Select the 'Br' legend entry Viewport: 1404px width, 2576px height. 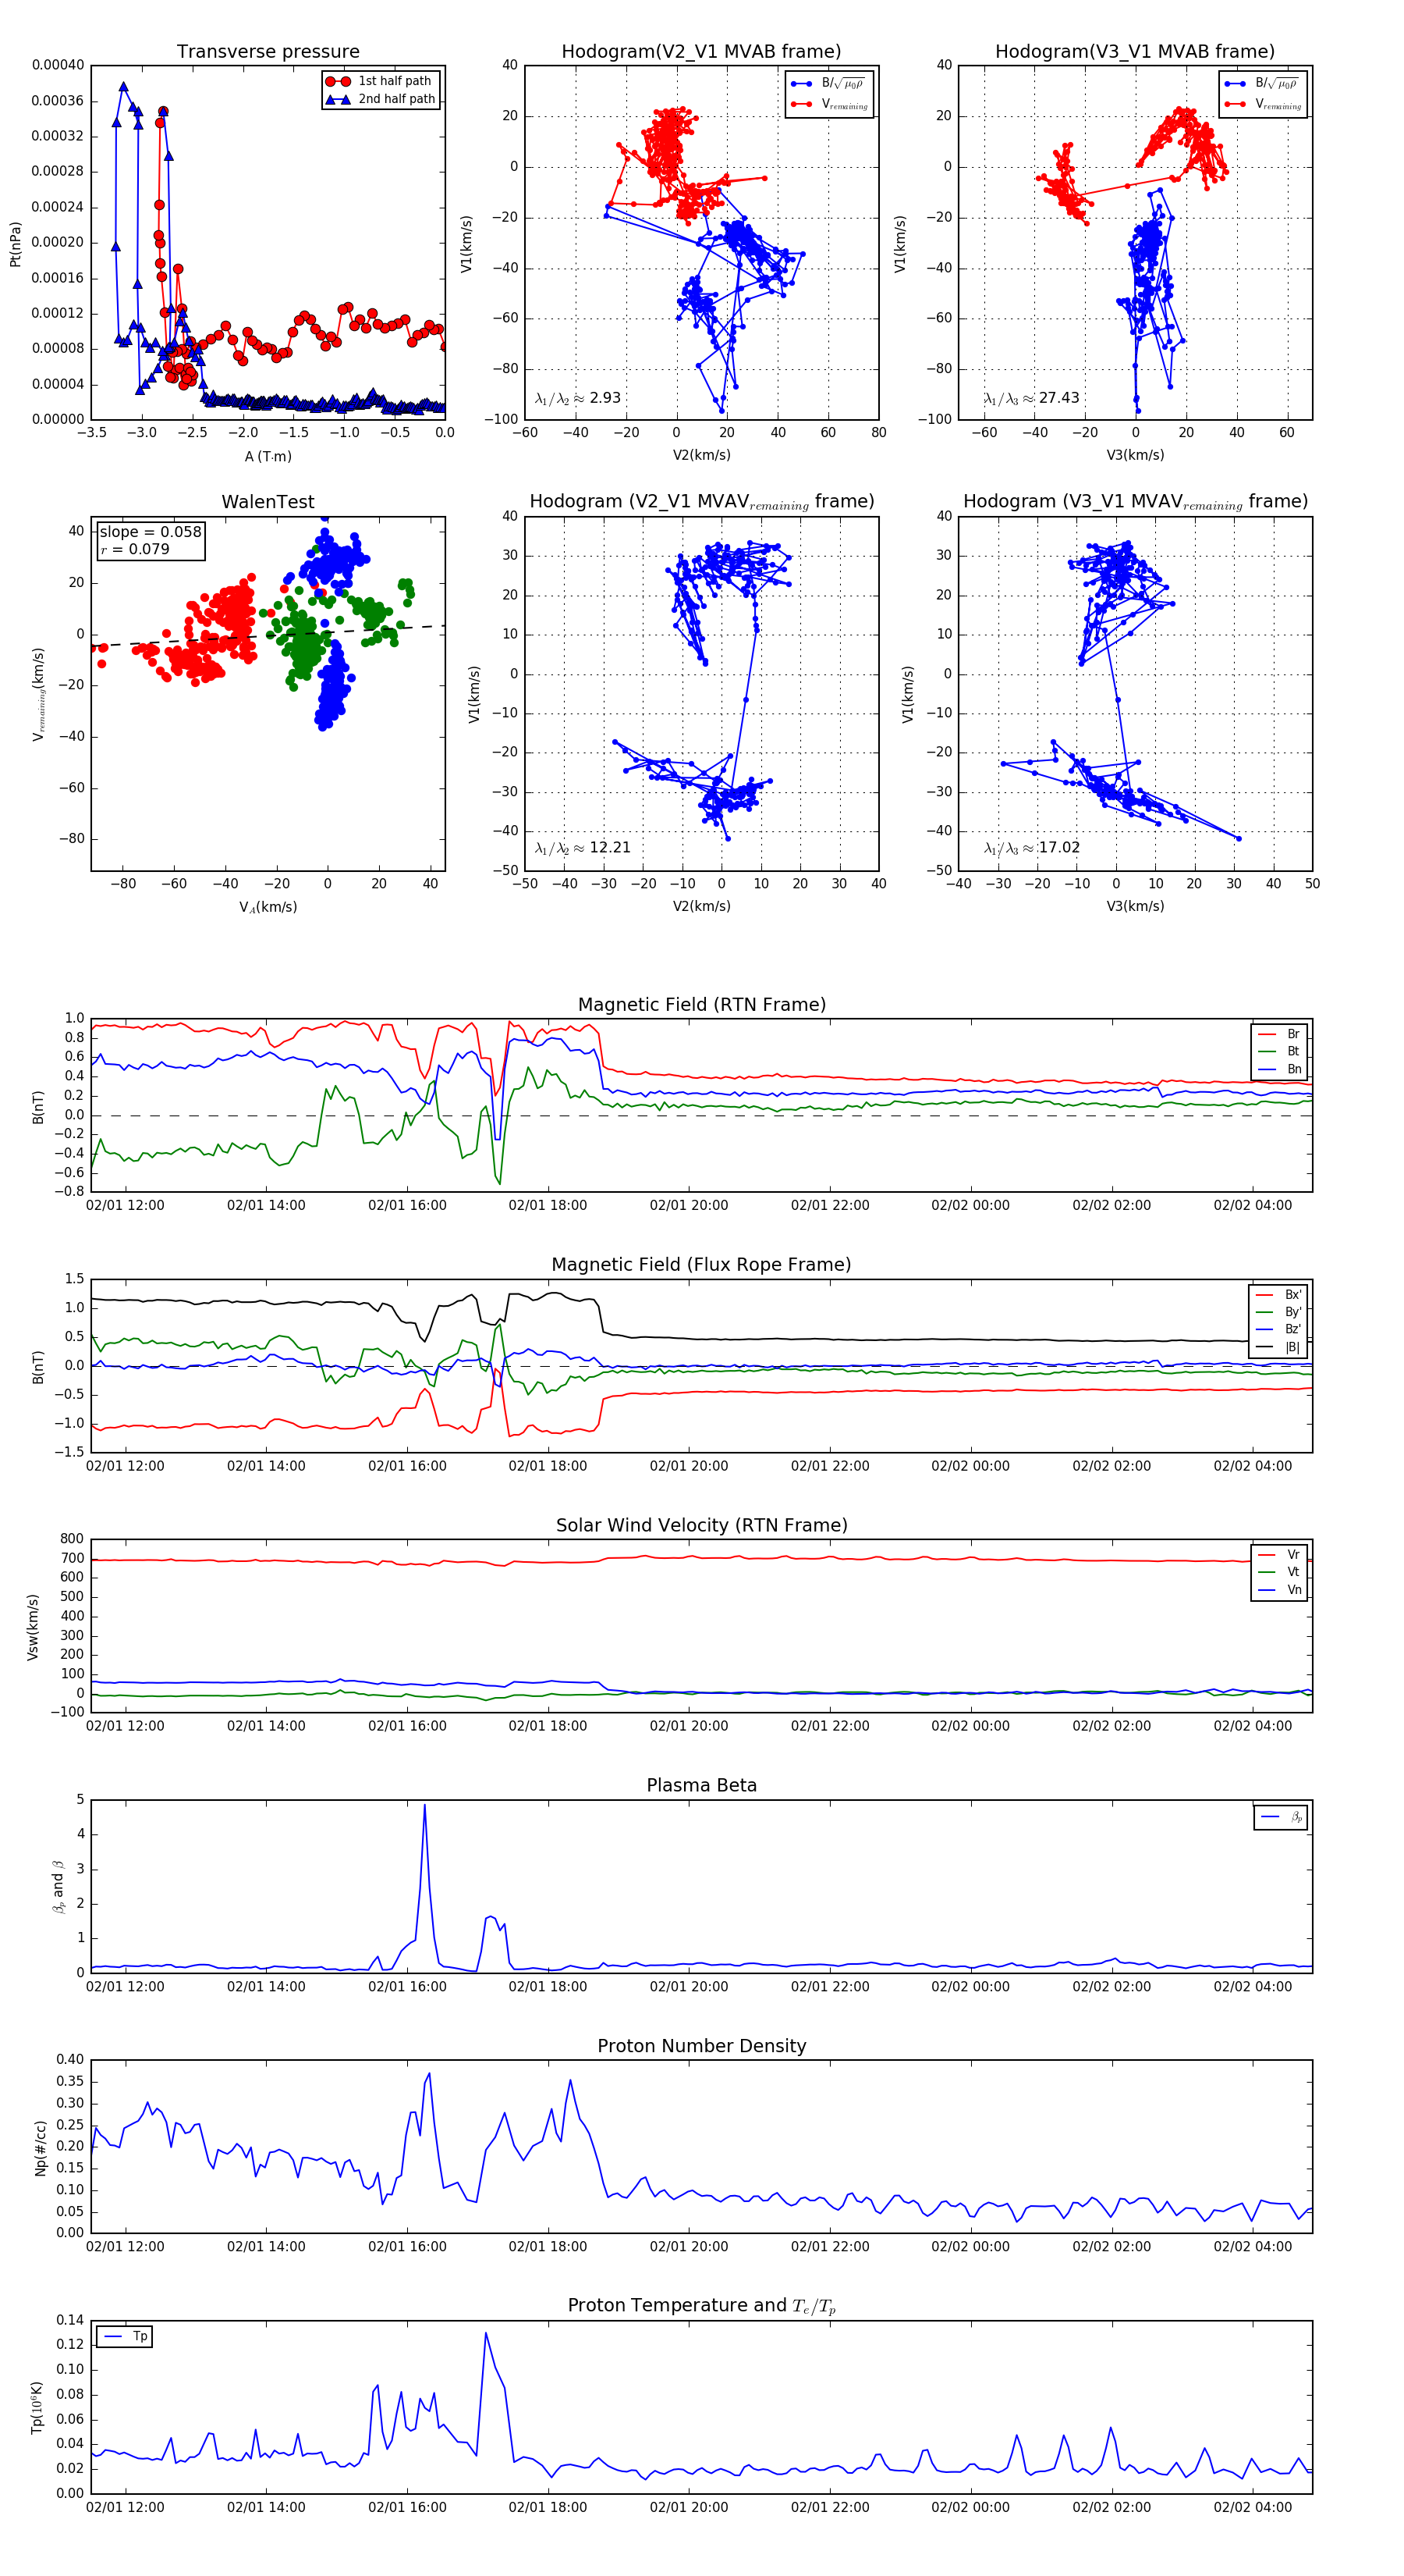(x=1279, y=1034)
